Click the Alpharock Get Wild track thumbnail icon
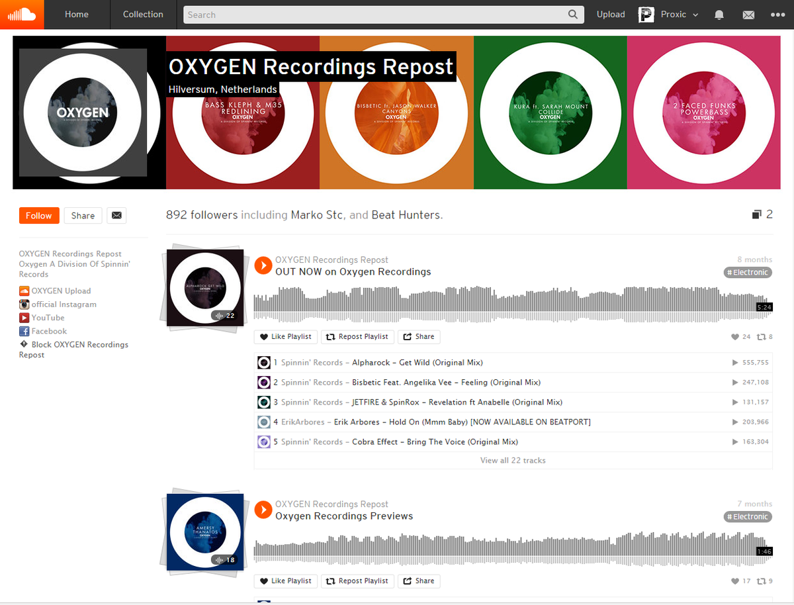794x605 pixels. (264, 363)
